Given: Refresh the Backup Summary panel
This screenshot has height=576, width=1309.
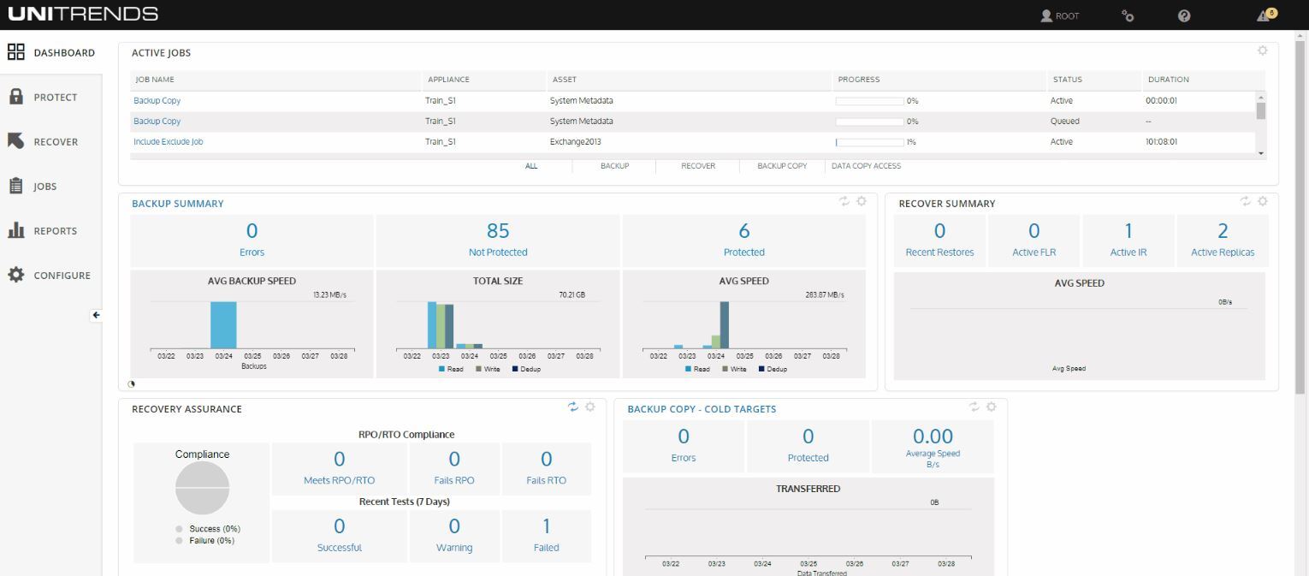Looking at the screenshot, I should (846, 201).
